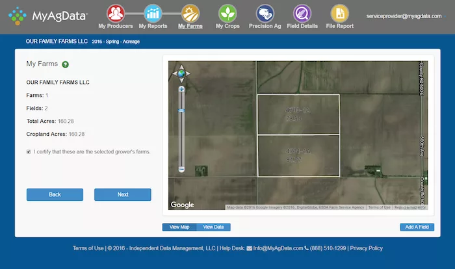Click the Back button
Image resolution: width=455 pixels, height=269 pixels.
pos(55,194)
